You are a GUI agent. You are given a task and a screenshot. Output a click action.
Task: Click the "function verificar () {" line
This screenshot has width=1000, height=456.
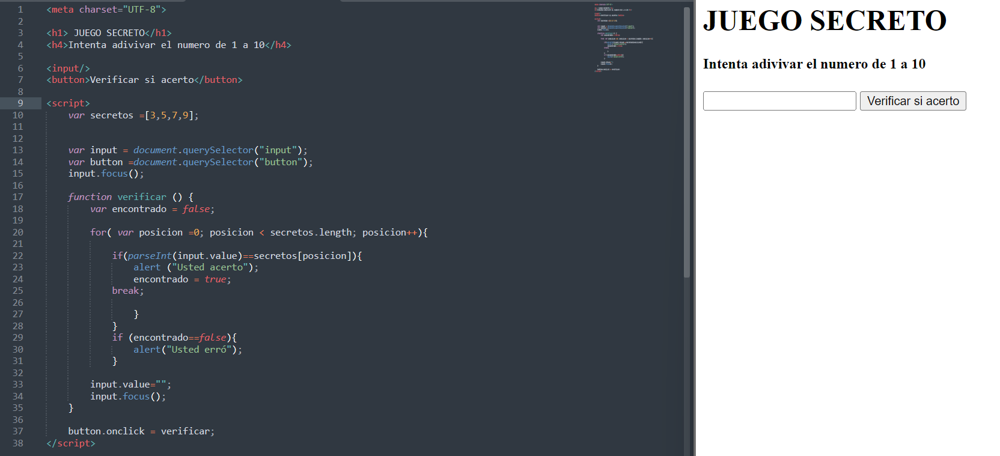(131, 197)
